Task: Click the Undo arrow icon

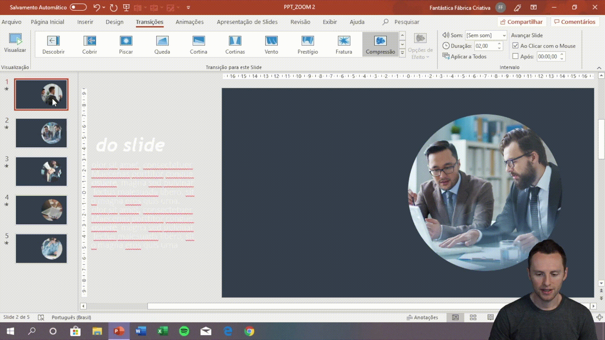Action: point(96,7)
